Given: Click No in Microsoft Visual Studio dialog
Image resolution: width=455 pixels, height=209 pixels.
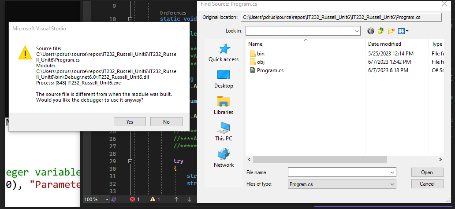Looking at the screenshot, I should point(166,122).
